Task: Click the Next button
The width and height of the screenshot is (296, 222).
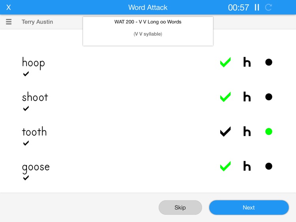Action: [x=249, y=207]
